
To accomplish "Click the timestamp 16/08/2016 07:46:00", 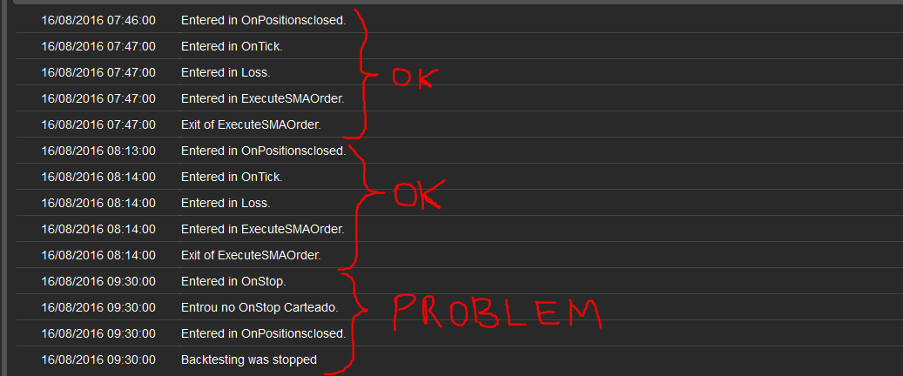I will coord(98,20).
